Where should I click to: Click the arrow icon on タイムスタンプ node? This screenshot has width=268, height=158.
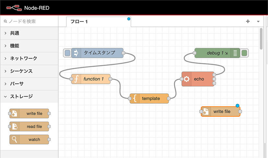tap(76, 53)
